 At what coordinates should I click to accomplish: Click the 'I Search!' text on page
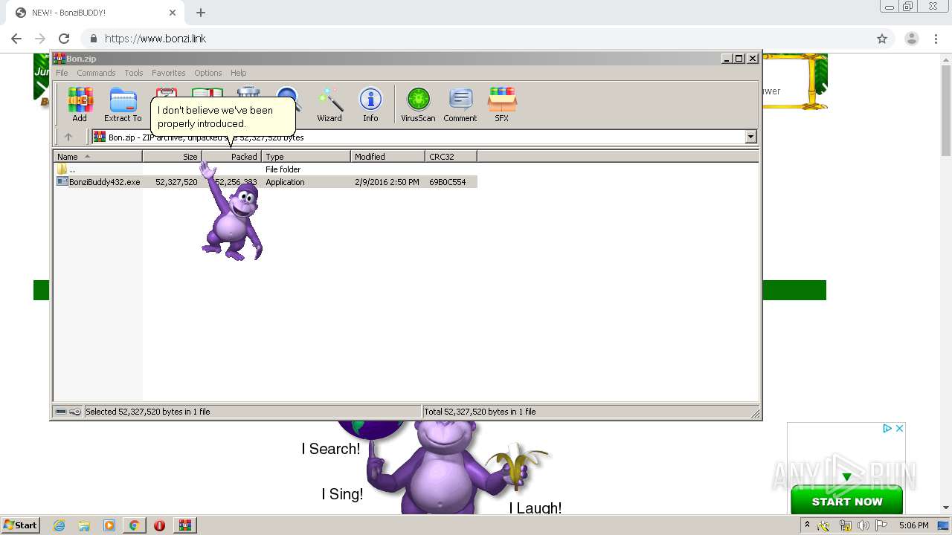(x=330, y=449)
